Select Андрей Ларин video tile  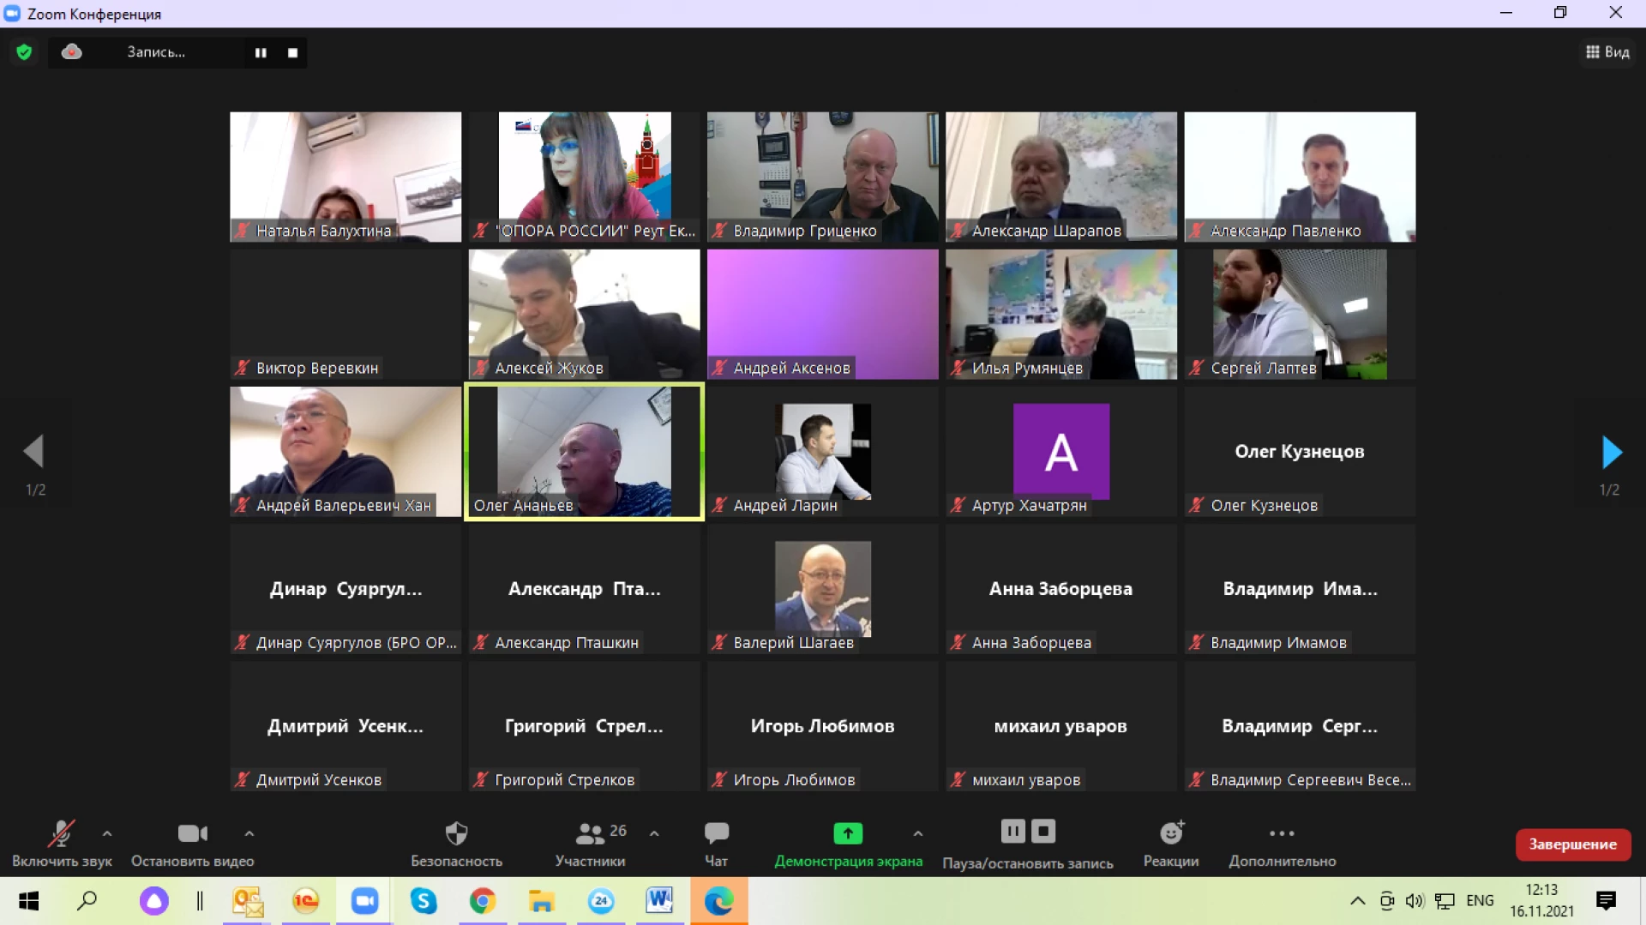pos(822,451)
